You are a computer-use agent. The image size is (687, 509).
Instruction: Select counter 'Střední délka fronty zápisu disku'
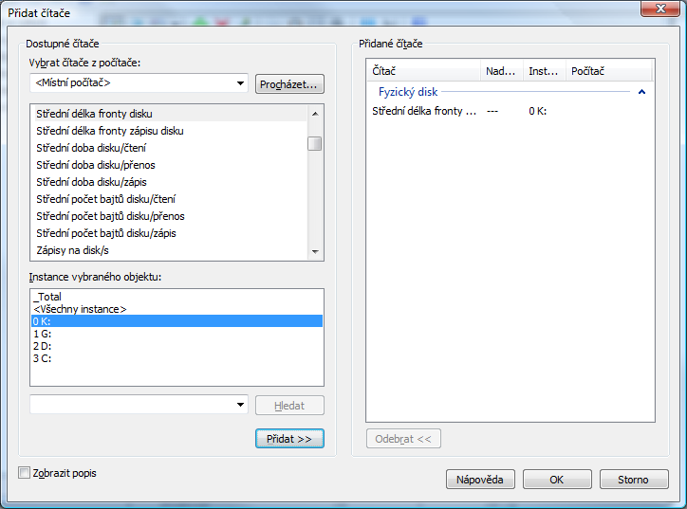(171, 131)
